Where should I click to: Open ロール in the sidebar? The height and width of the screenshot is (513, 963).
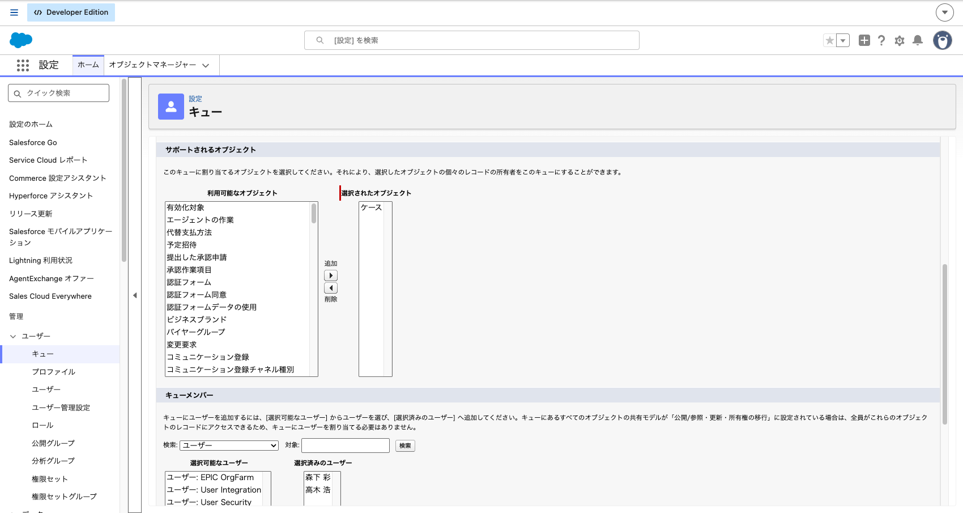pyautogui.click(x=42, y=425)
